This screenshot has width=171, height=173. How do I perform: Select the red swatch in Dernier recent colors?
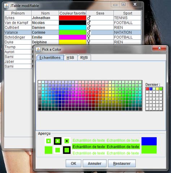(147, 89)
